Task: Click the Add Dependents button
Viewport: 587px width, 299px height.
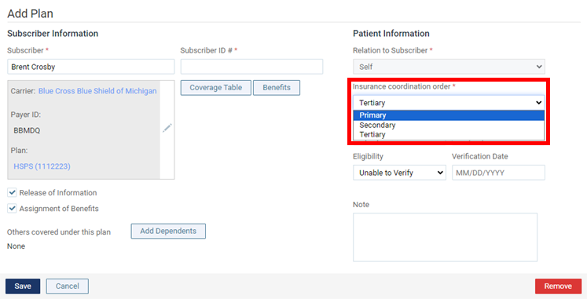Action: (x=168, y=231)
